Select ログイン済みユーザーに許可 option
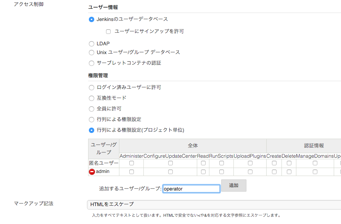 pos(92,88)
